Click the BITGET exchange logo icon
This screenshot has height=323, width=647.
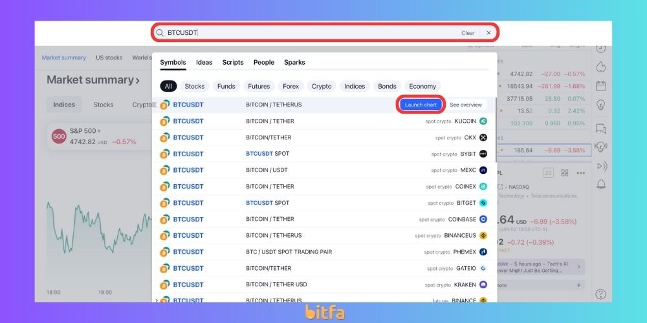click(x=483, y=203)
